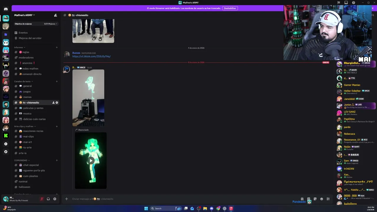Click the Windows Start button
This screenshot has width=377, height=212.
[146, 208]
